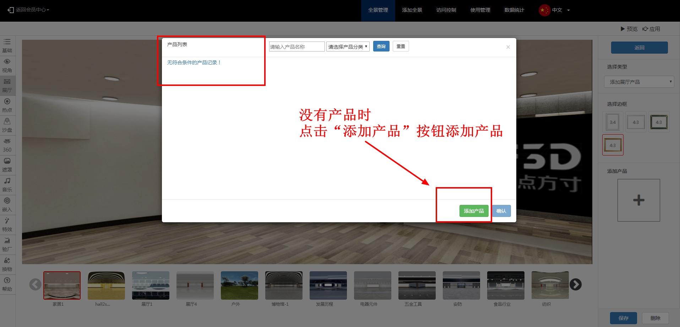This screenshot has height=327, width=680.
Task: Open the 音乐 music settings icon
Action: (7, 185)
